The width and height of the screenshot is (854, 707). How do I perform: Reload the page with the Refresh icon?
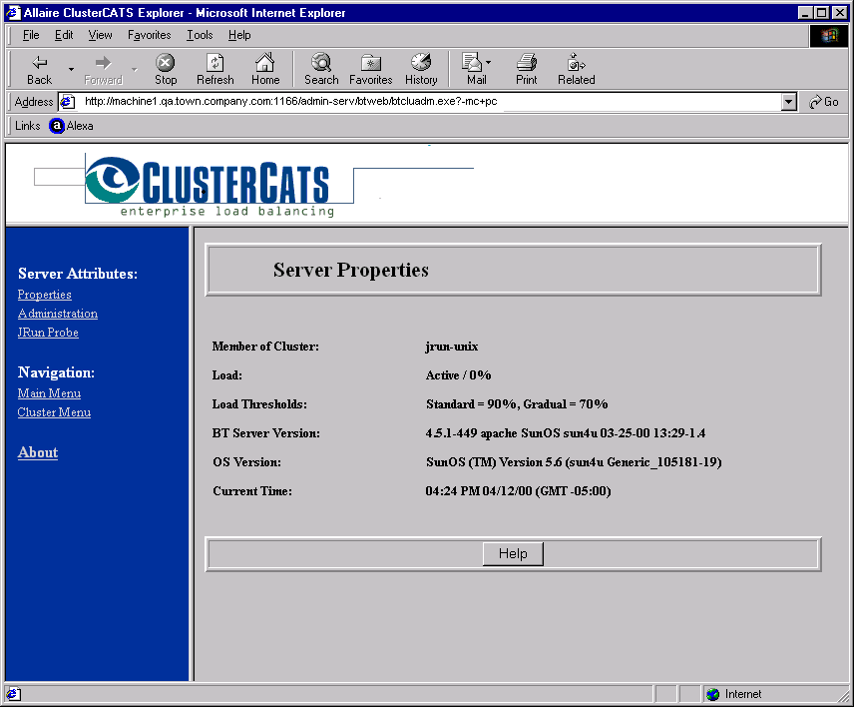click(x=215, y=63)
